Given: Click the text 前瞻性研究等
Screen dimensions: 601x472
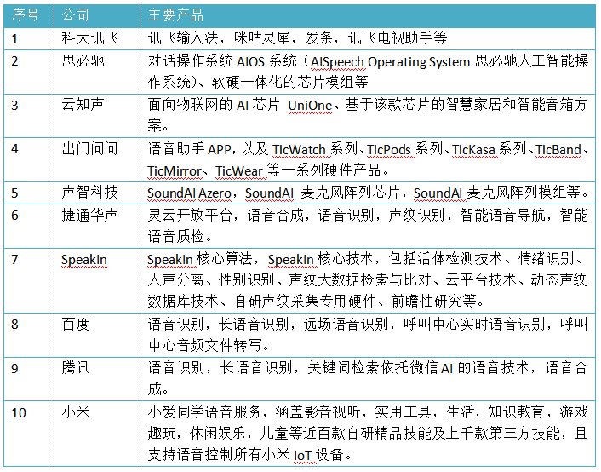Looking at the screenshot, I should pos(434,301).
